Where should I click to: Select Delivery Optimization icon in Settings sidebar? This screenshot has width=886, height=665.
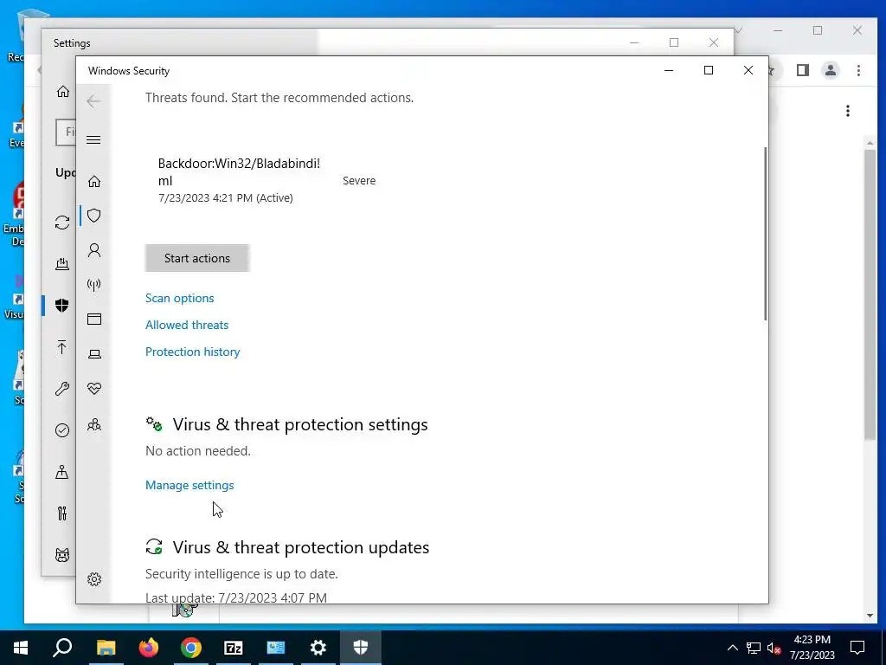(x=62, y=264)
